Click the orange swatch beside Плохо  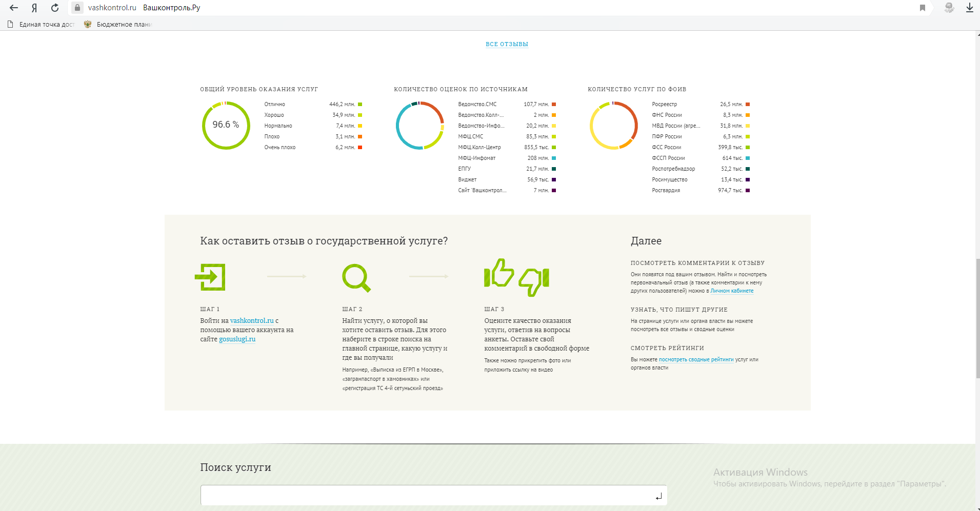click(360, 136)
